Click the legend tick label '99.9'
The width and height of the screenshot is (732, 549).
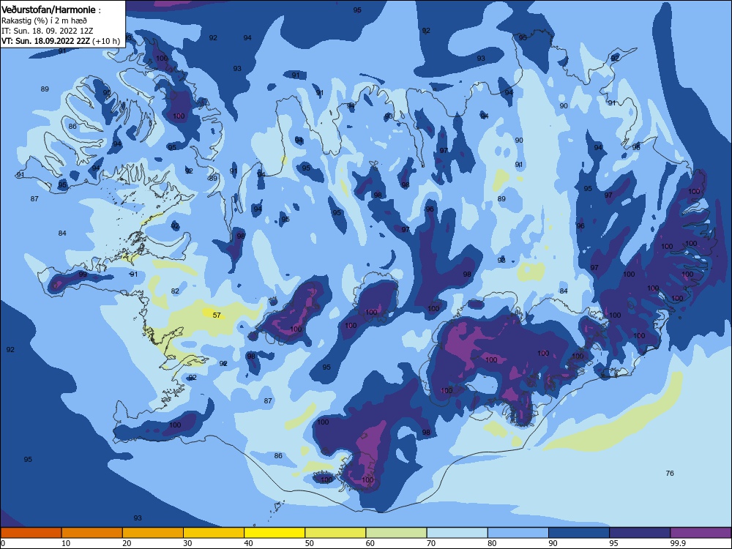pyautogui.click(x=678, y=543)
